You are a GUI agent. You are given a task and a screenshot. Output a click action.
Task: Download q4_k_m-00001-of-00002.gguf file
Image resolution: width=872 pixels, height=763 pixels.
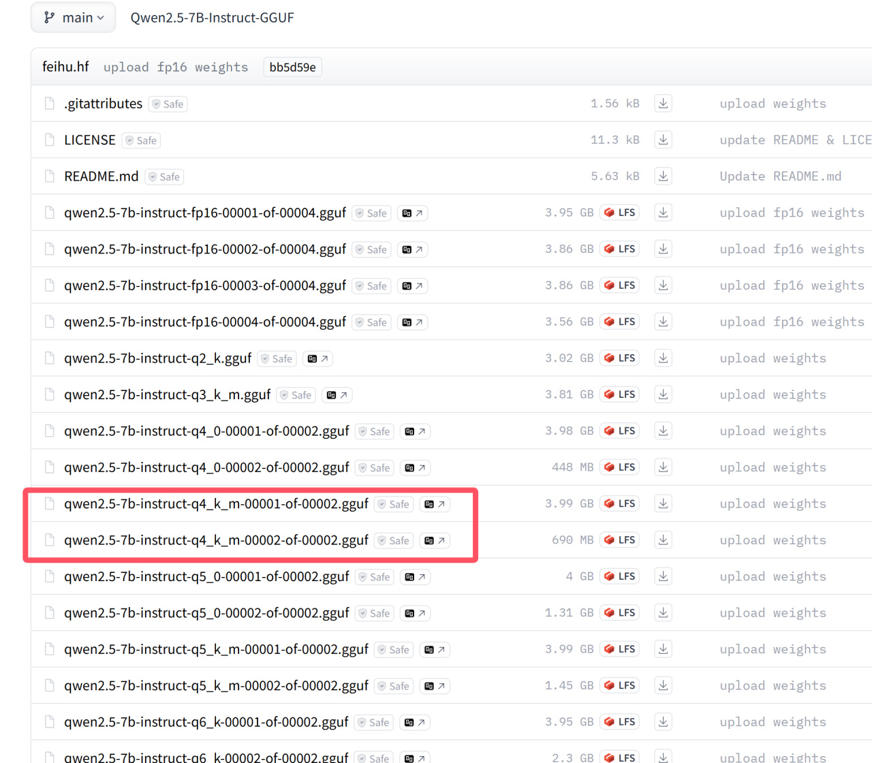coord(663,504)
